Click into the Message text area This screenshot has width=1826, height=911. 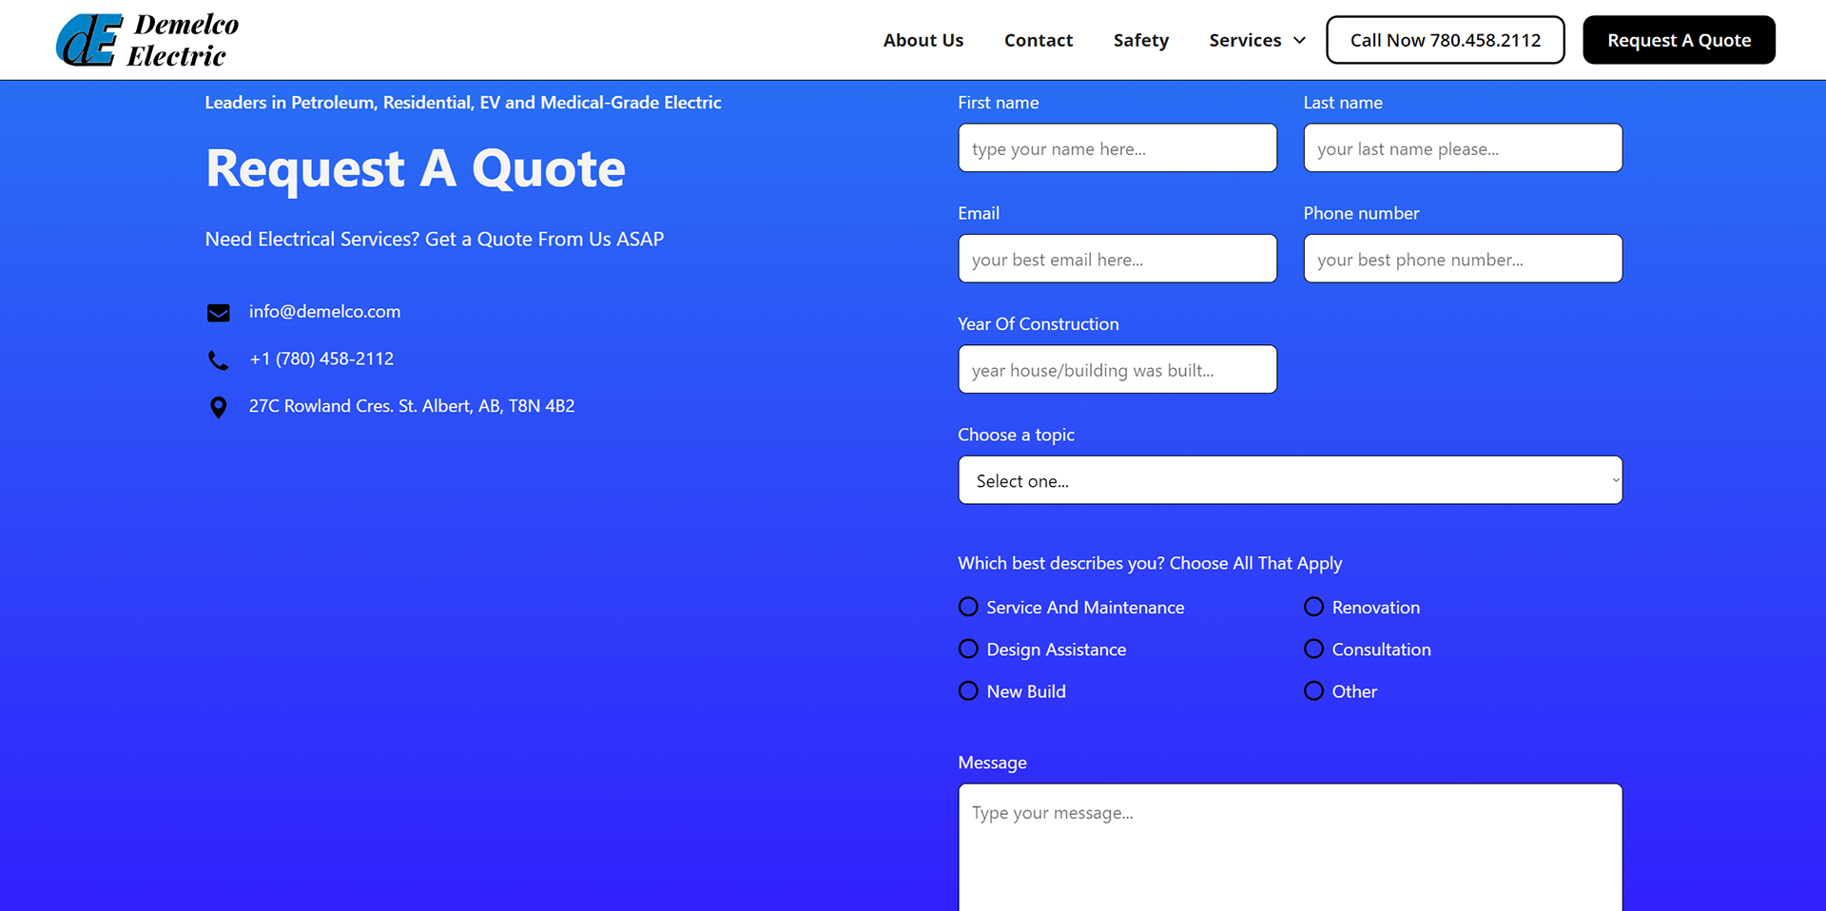click(1290, 846)
